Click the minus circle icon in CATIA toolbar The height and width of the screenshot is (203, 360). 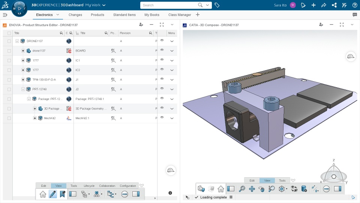tap(326, 189)
